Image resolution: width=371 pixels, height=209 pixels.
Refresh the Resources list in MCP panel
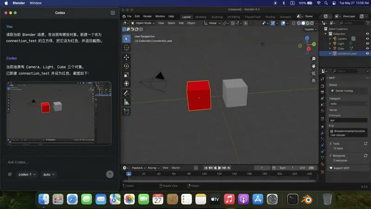point(365,156)
